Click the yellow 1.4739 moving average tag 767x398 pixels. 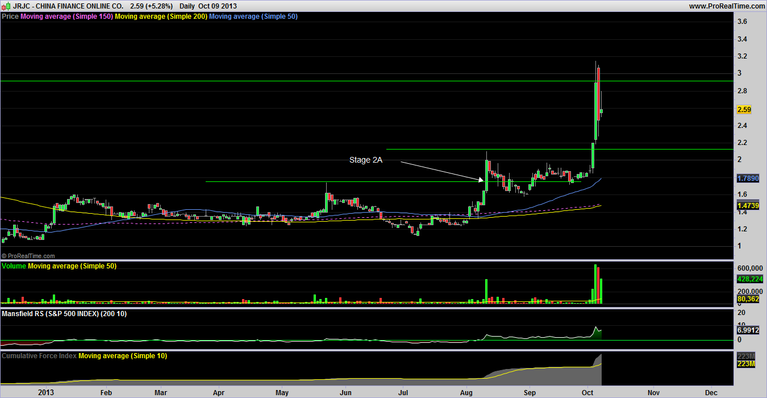pyautogui.click(x=746, y=205)
